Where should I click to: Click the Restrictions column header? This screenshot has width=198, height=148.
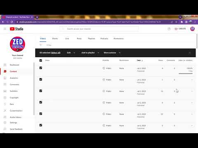(124, 60)
